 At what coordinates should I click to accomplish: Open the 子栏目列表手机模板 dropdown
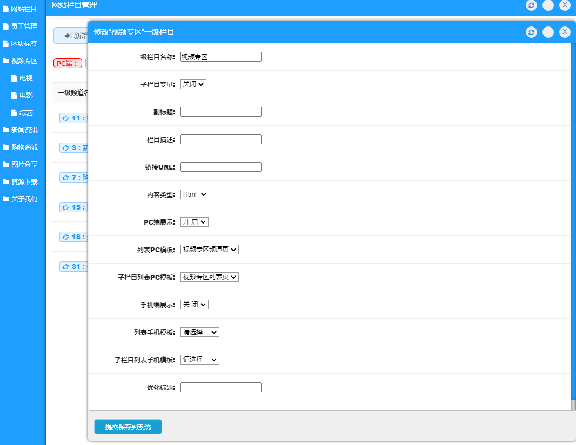200,360
